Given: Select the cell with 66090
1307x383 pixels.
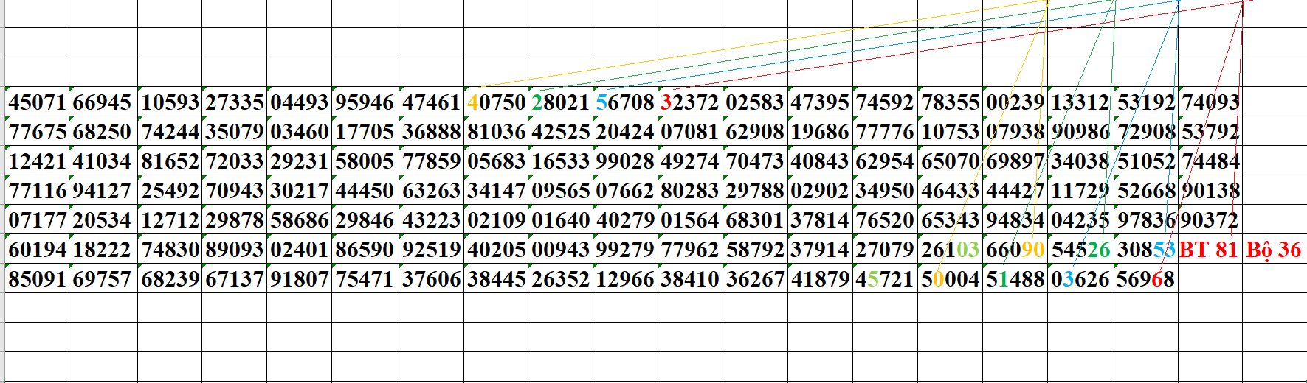Looking at the screenshot, I should point(1015,250).
